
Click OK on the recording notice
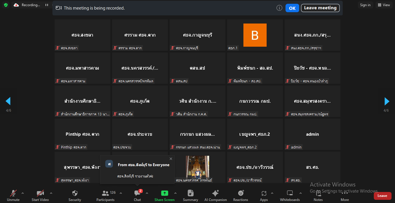point(292,8)
